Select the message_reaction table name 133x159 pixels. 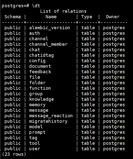coord(51,116)
